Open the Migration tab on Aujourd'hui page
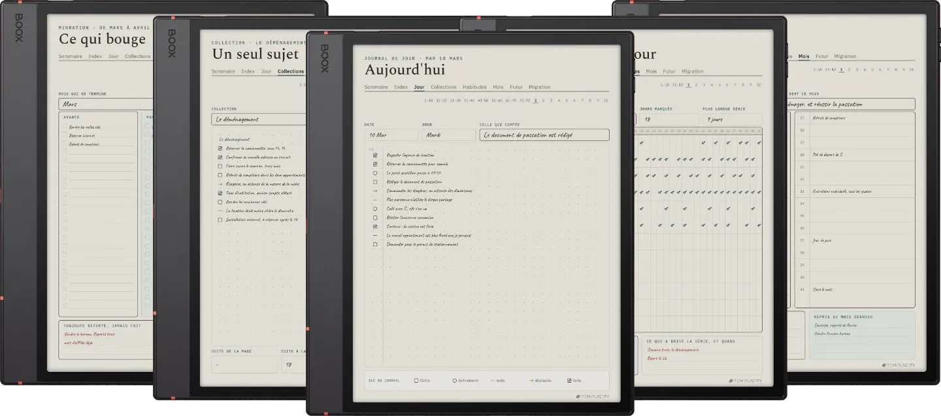The width and height of the screenshot is (941, 416). coord(540,87)
